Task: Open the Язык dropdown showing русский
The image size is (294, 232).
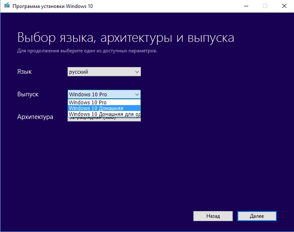Action: click(104, 72)
